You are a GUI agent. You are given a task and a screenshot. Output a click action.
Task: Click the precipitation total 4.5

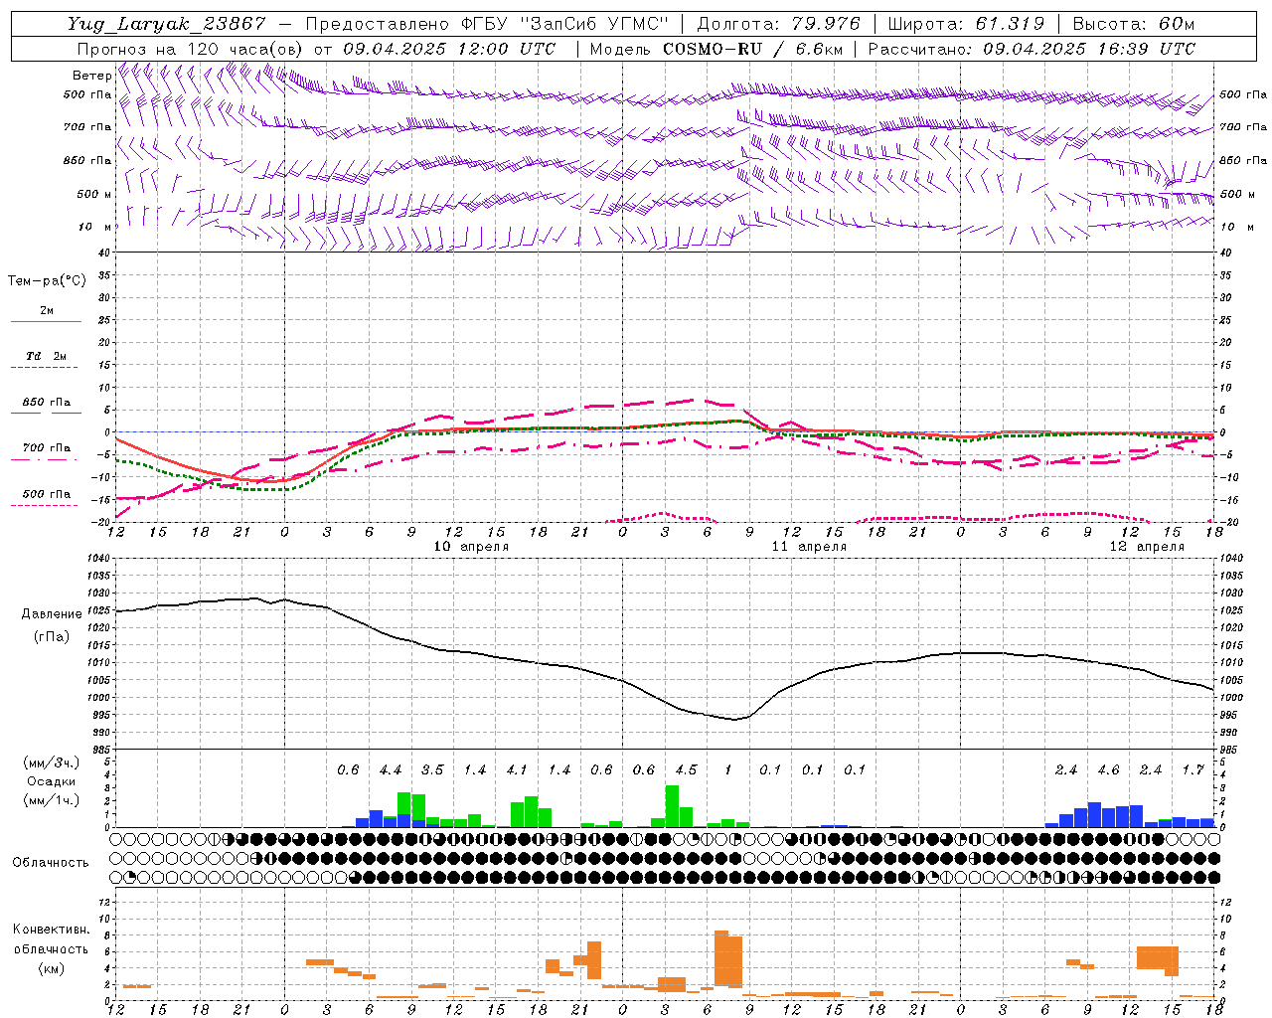coord(686,770)
